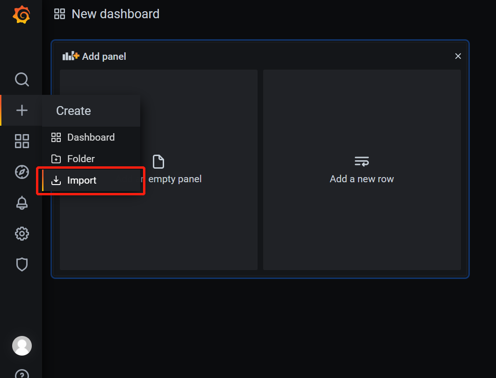Screen dimensions: 496x378
Task: Open the Search magnifier in sidebar
Action: 22,79
